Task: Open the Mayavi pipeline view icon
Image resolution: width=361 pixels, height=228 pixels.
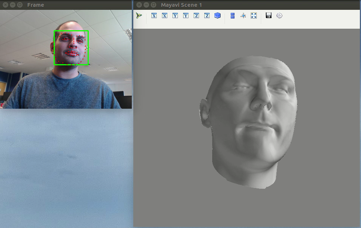Action: coord(139,15)
